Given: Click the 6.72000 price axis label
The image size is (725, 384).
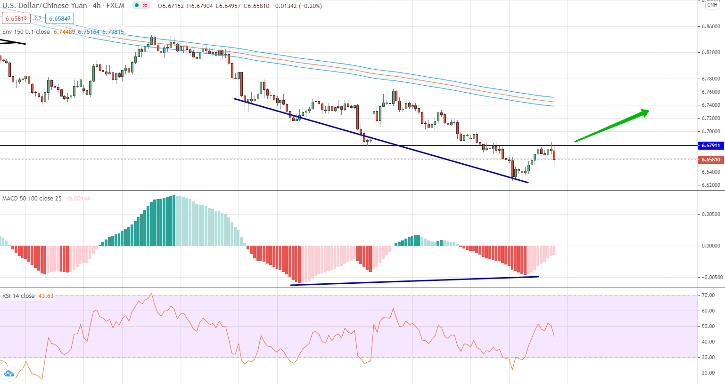Looking at the screenshot, I should point(710,118).
